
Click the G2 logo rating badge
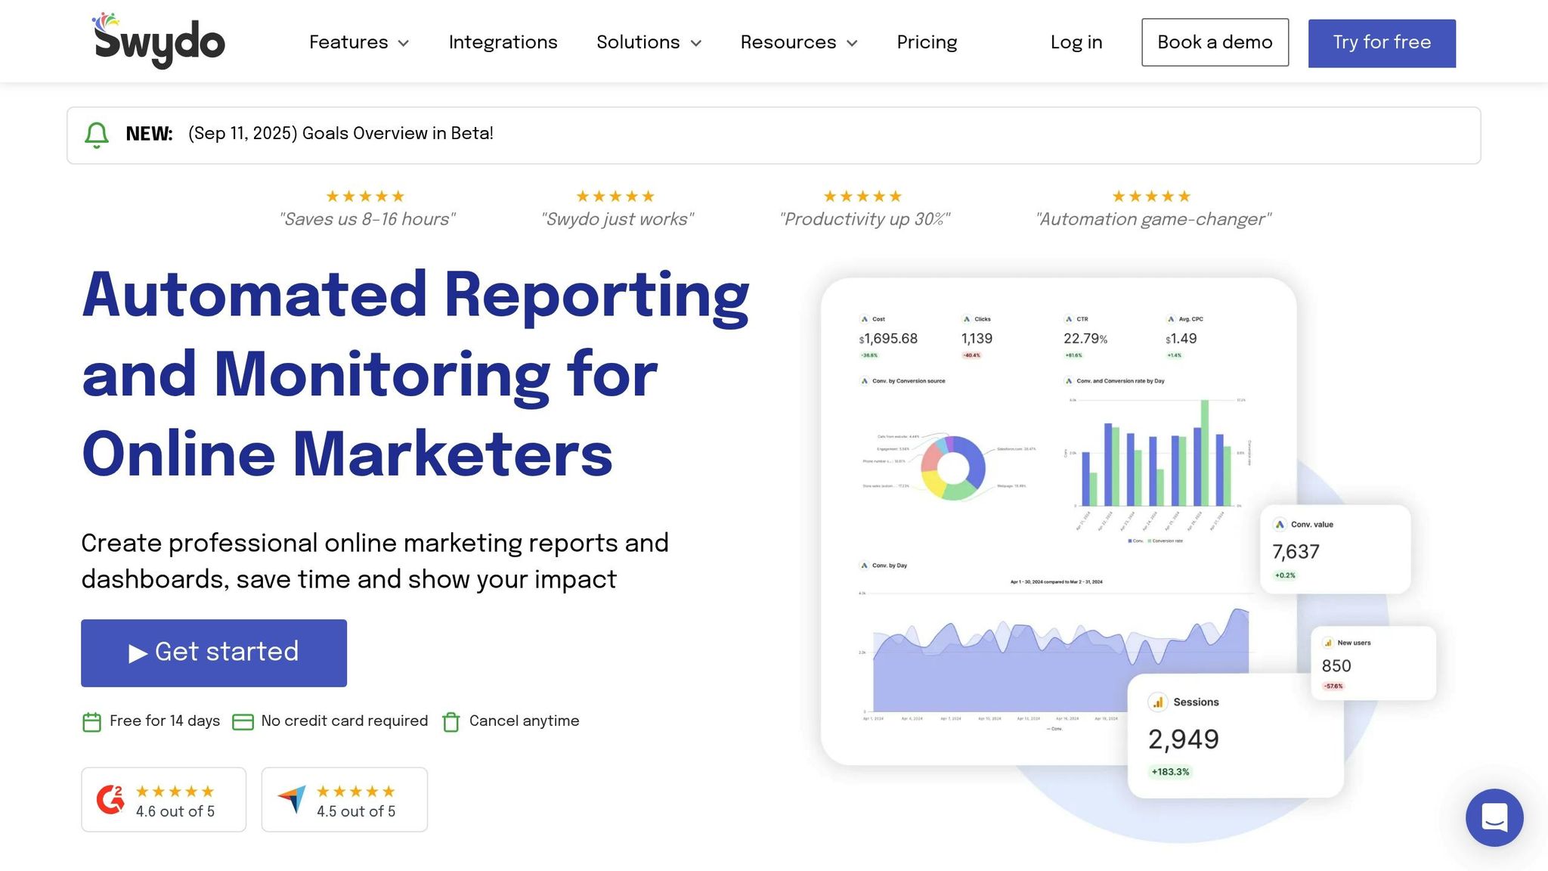111,800
